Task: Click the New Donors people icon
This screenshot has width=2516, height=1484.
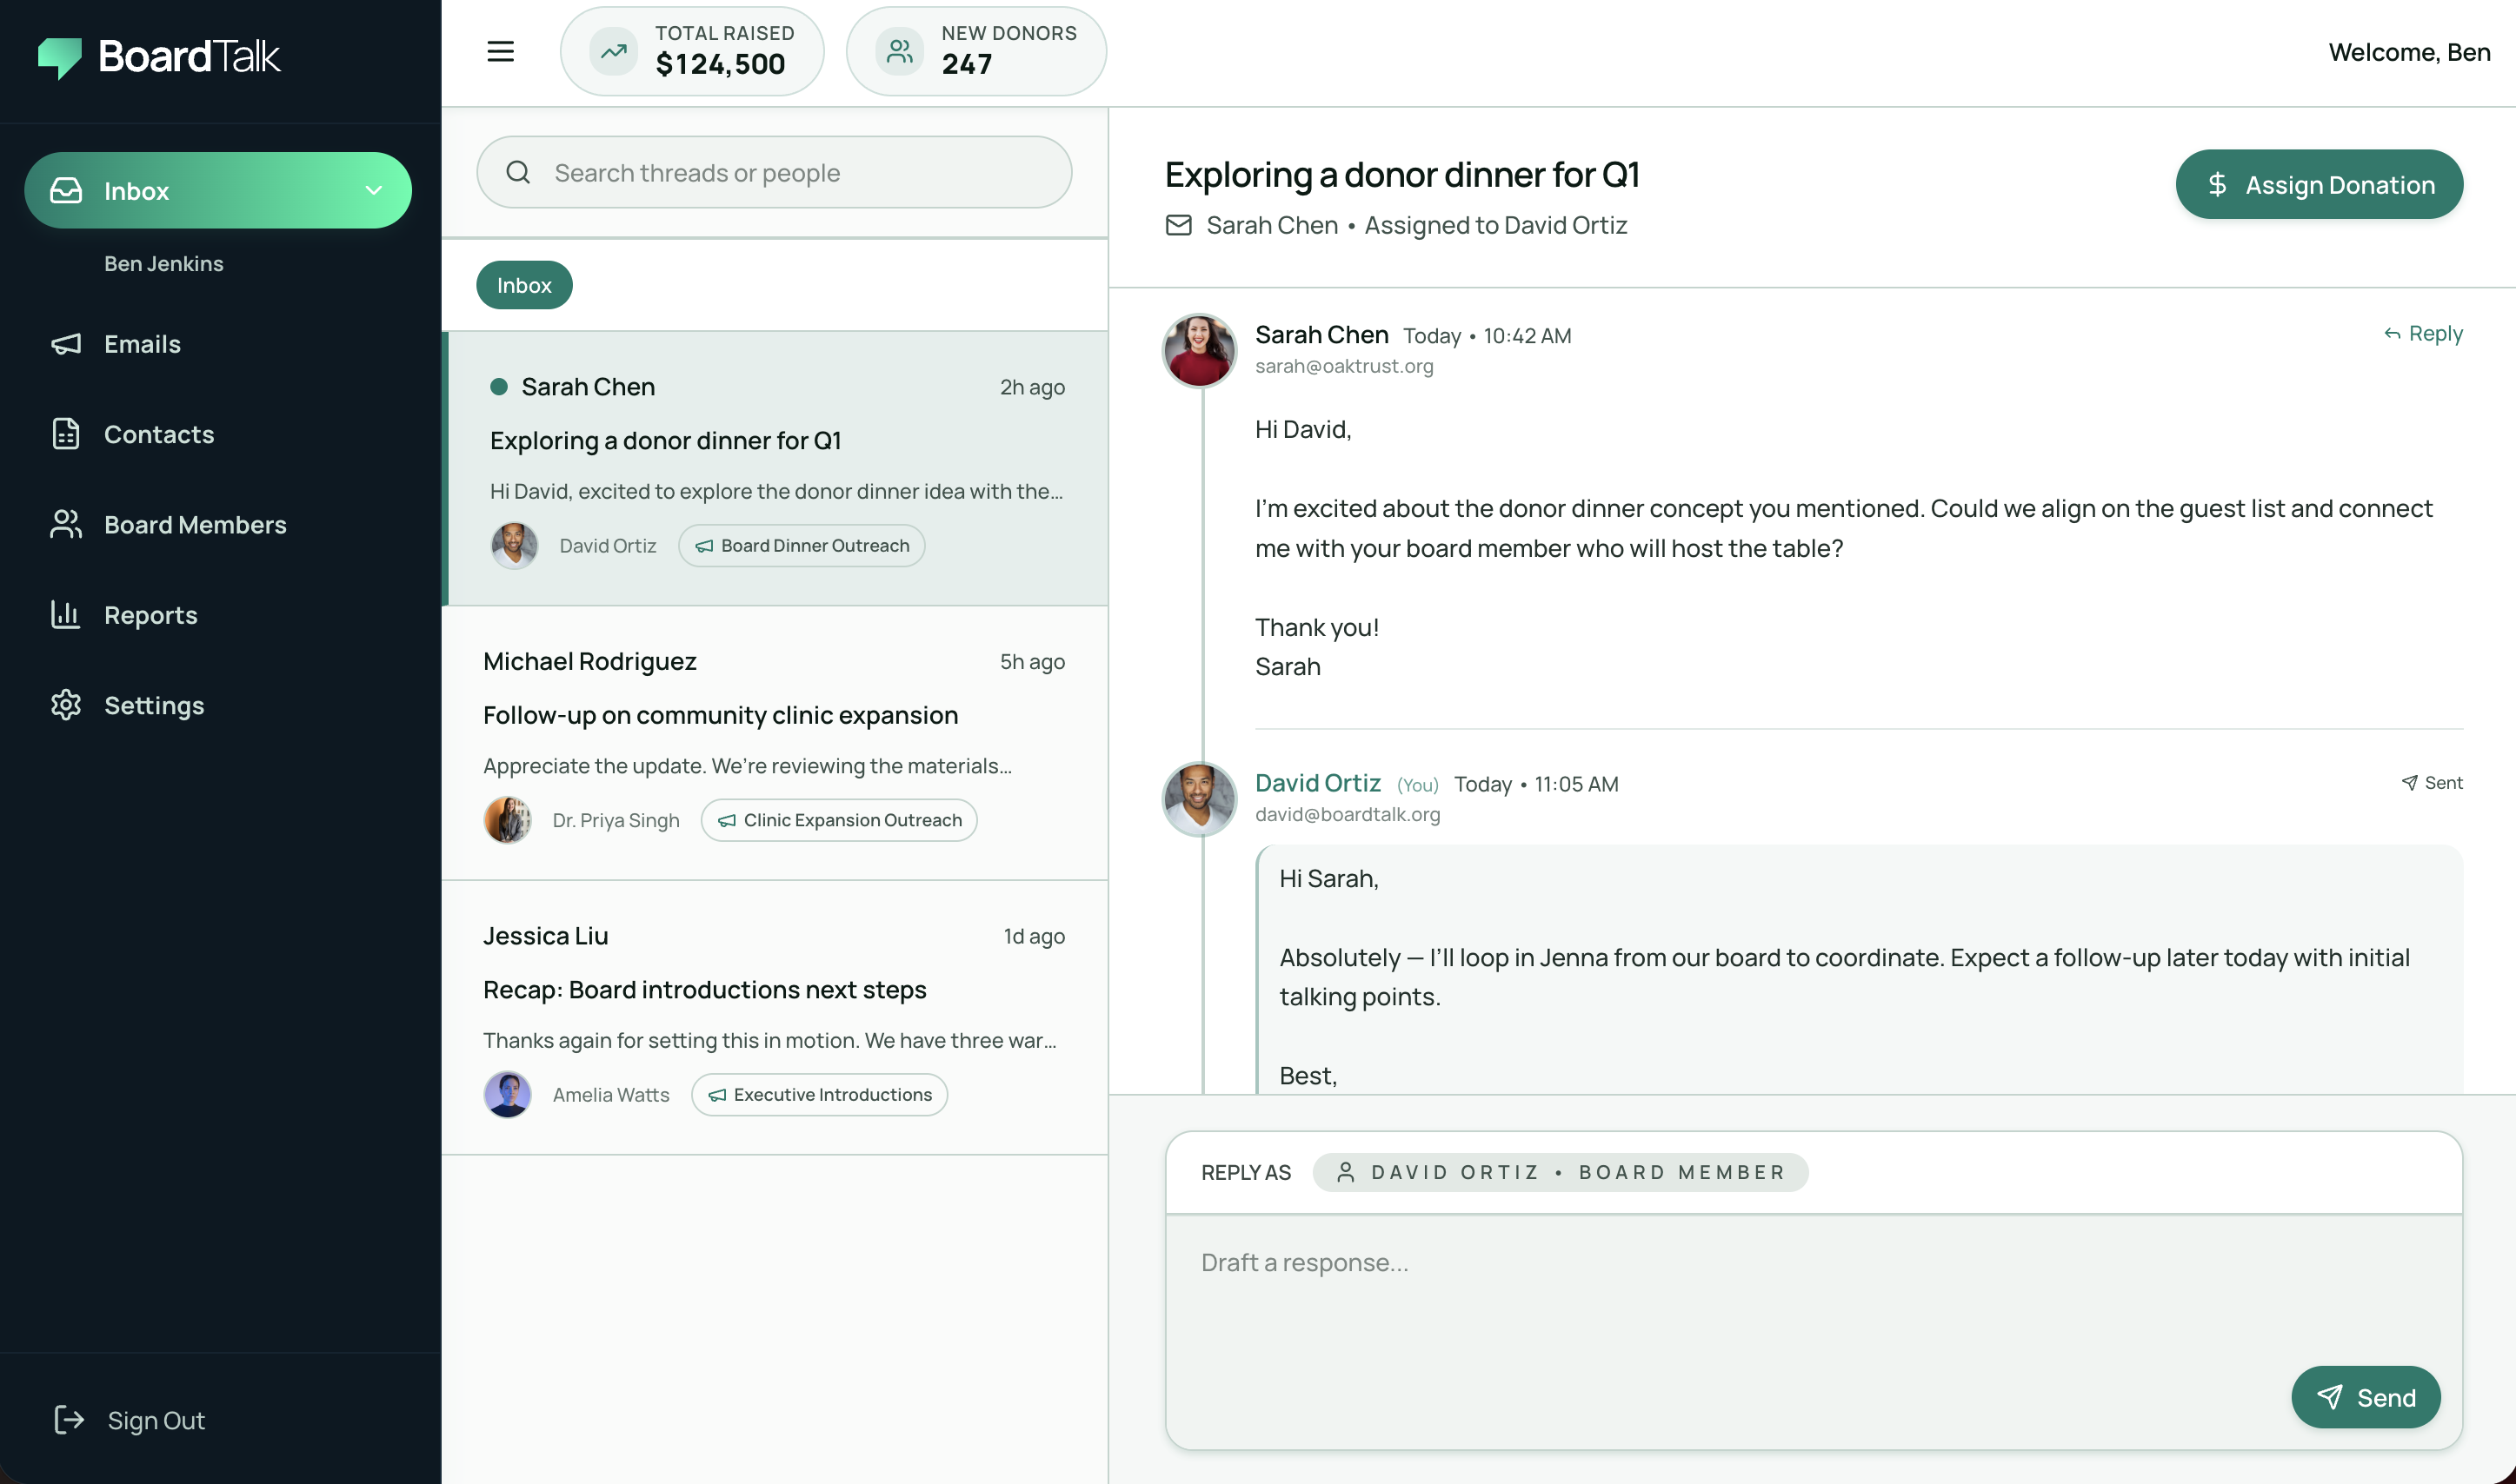Action: [x=899, y=50]
